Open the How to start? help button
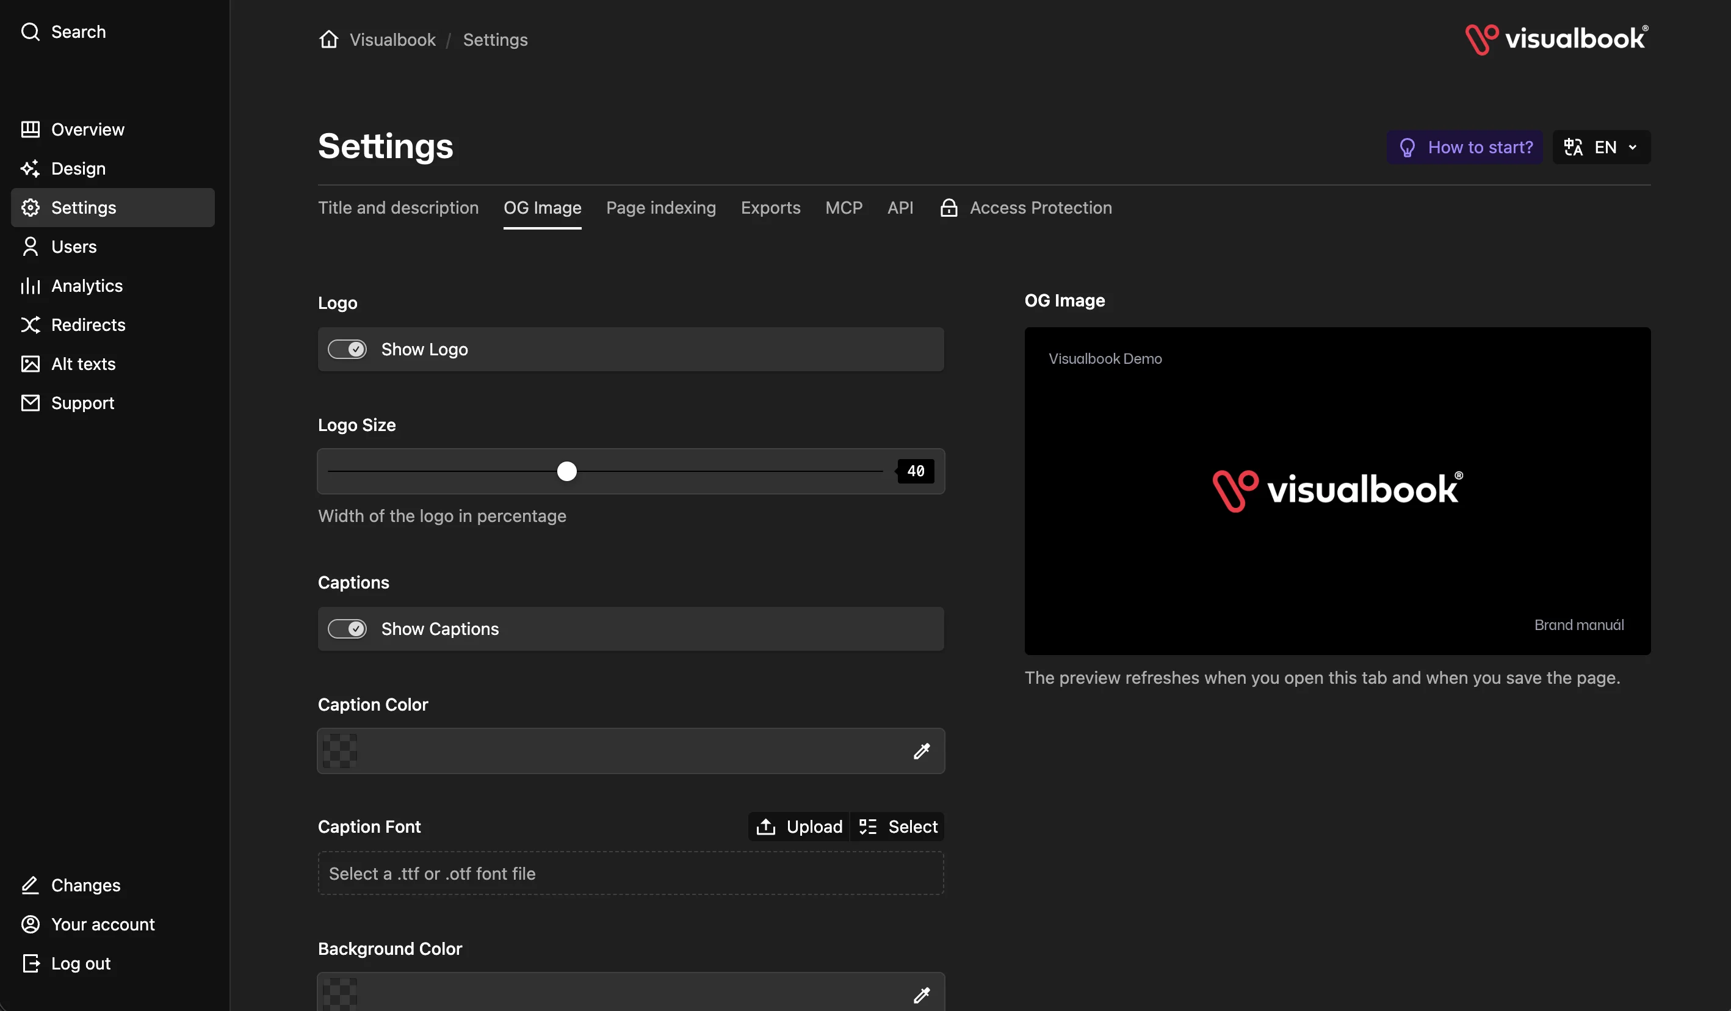 (x=1464, y=147)
